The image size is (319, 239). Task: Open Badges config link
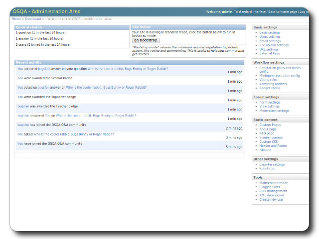coord(270,88)
